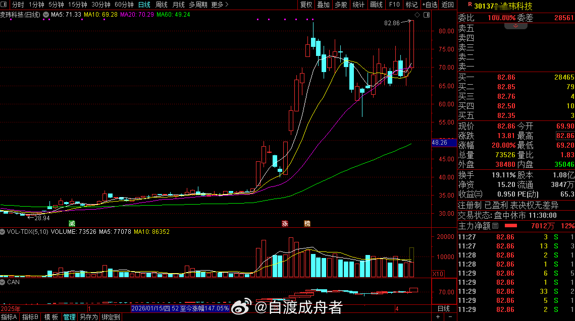Open the 多周期 multi-period view
The image size is (575, 321).
(198, 5)
